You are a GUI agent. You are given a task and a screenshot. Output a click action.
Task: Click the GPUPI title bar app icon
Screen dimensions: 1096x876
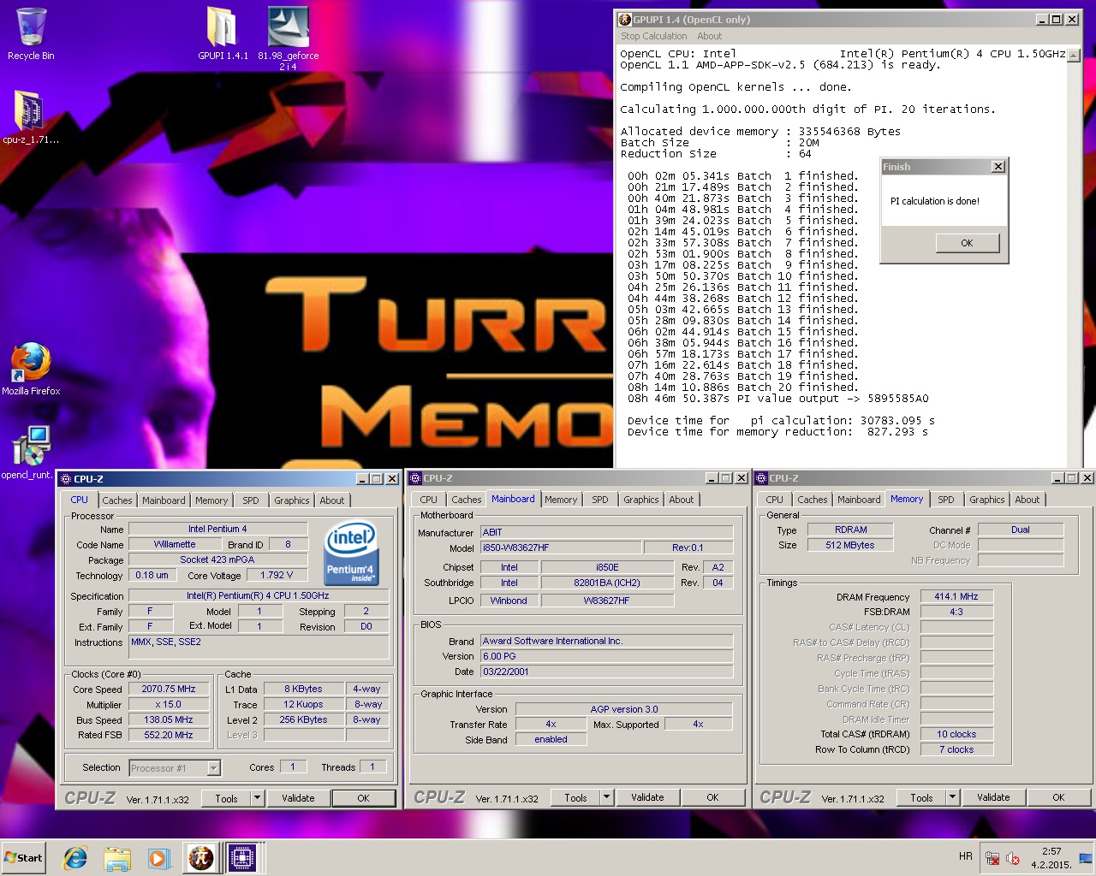[x=625, y=19]
